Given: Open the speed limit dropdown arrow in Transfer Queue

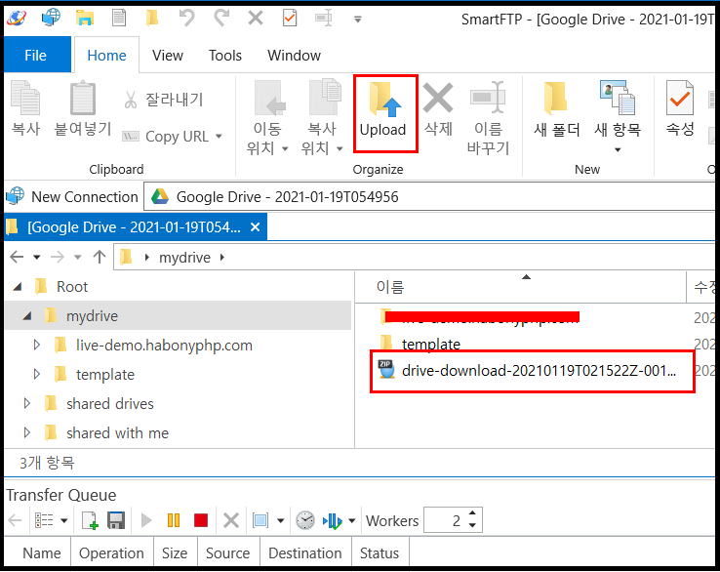Looking at the screenshot, I should (x=352, y=521).
